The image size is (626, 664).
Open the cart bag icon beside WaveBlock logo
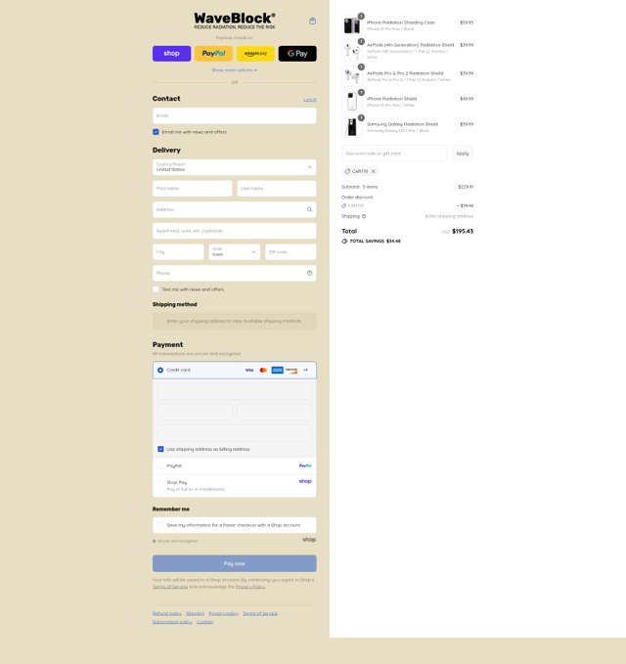pos(313,21)
